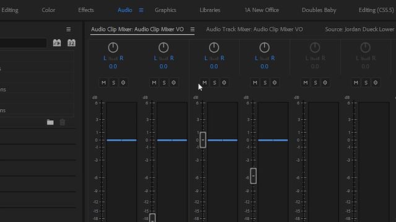This screenshot has width=396, height=222.
Task: Click the left panel search field
Action: pyautogui.click(x=24, y=43)
